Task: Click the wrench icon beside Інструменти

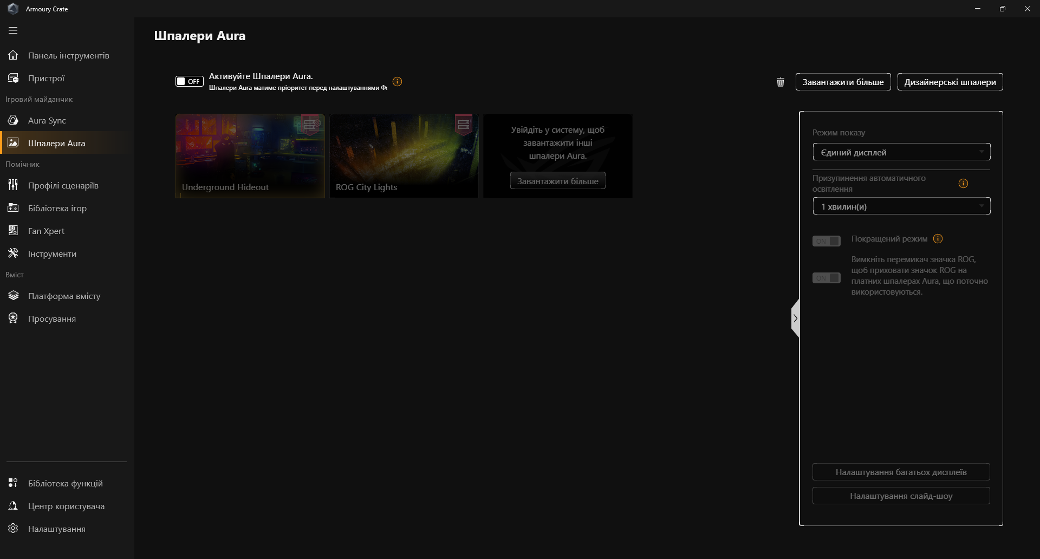Action: pos(13,253)
